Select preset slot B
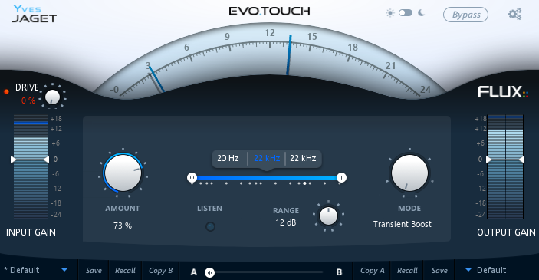Screen dimensions: 539x280 point(339,272)
